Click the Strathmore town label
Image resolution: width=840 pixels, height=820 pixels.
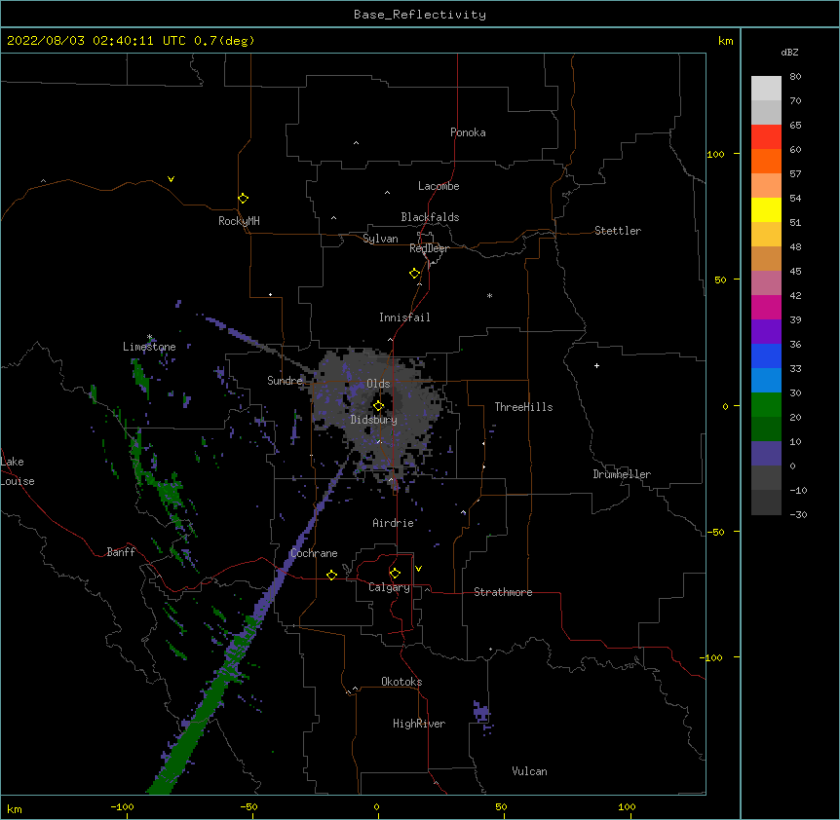pos(503,592)
